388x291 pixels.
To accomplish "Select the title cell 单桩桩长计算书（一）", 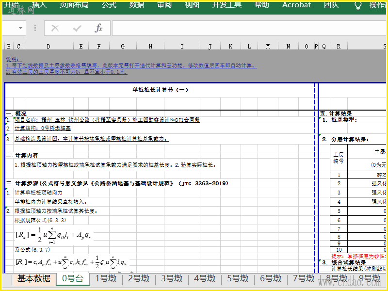I will tap(160, 90).
